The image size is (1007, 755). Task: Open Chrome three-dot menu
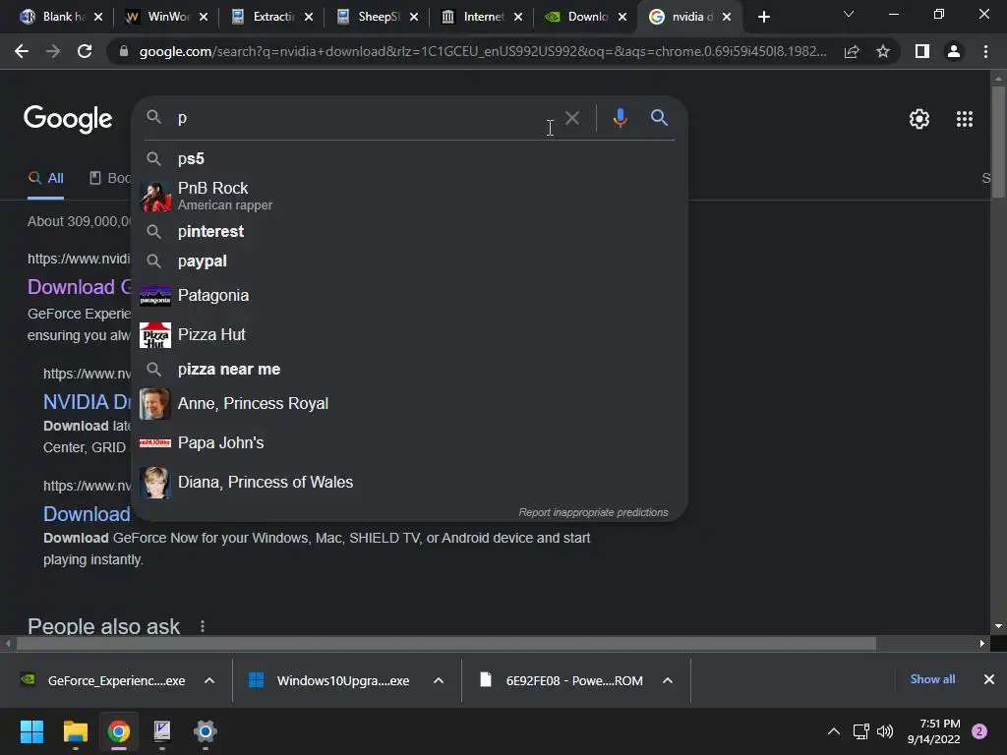click(x=985, y=51)
